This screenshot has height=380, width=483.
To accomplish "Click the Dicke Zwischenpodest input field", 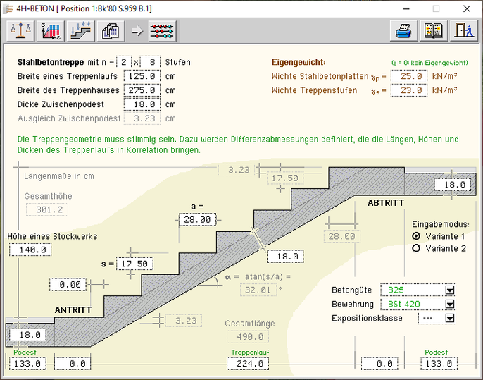I will pyautogui.click(x=143, y=104).
